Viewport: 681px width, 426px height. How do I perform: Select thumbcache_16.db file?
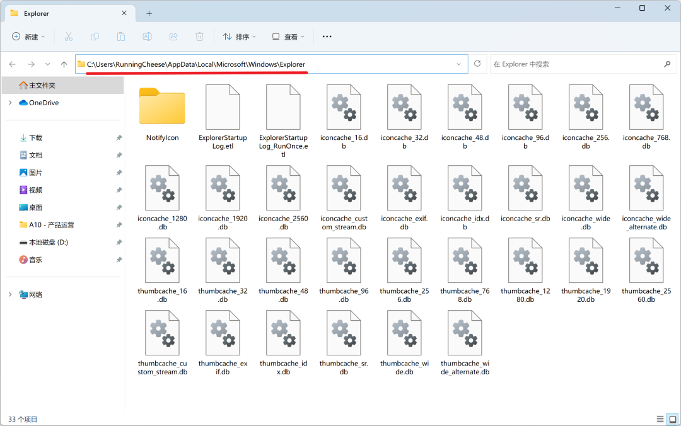tap(163, 270)
